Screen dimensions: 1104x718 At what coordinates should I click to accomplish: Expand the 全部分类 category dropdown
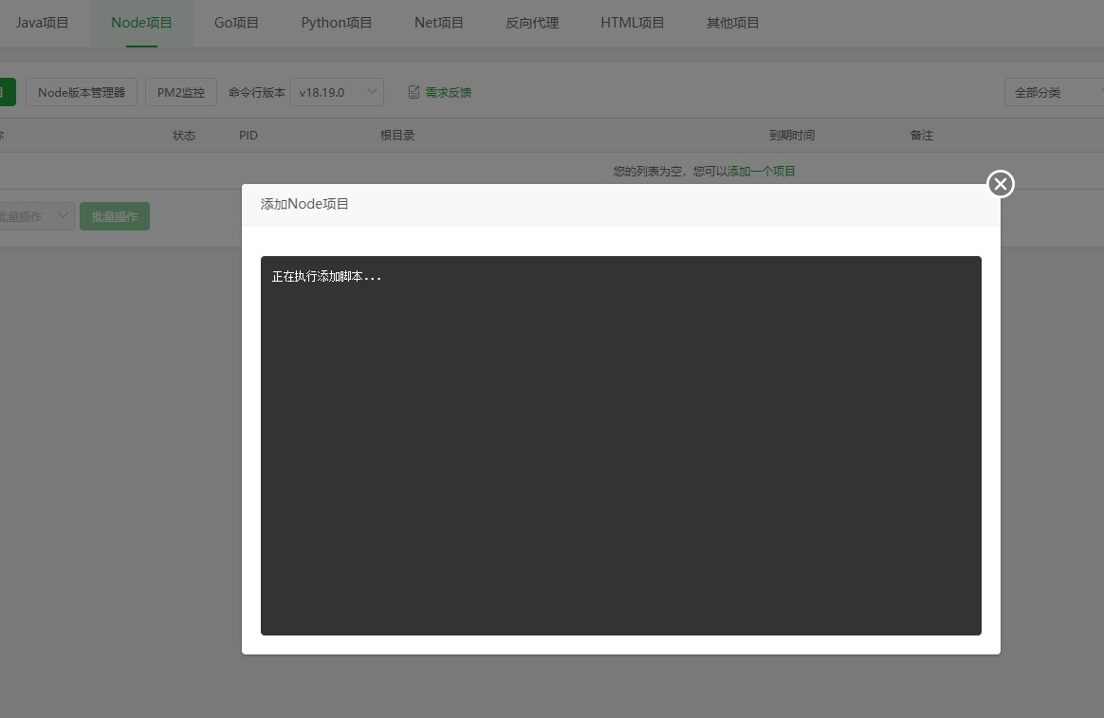pyautogui.click(x=1054, y=92)
